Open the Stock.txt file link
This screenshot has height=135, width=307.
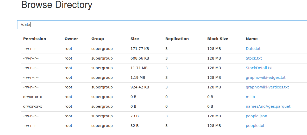(254, 58)
